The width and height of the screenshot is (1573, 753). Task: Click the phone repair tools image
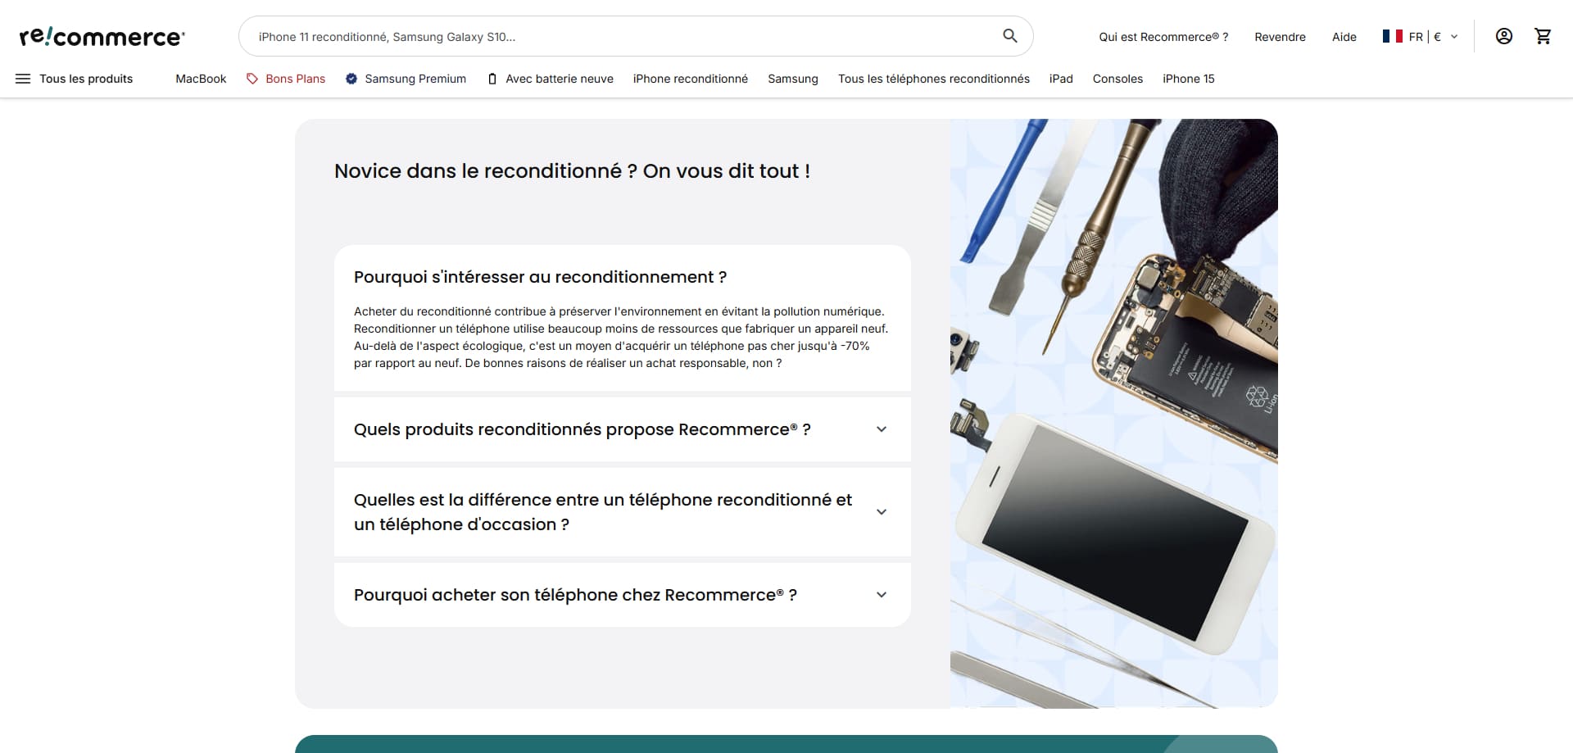(1114, 414)
